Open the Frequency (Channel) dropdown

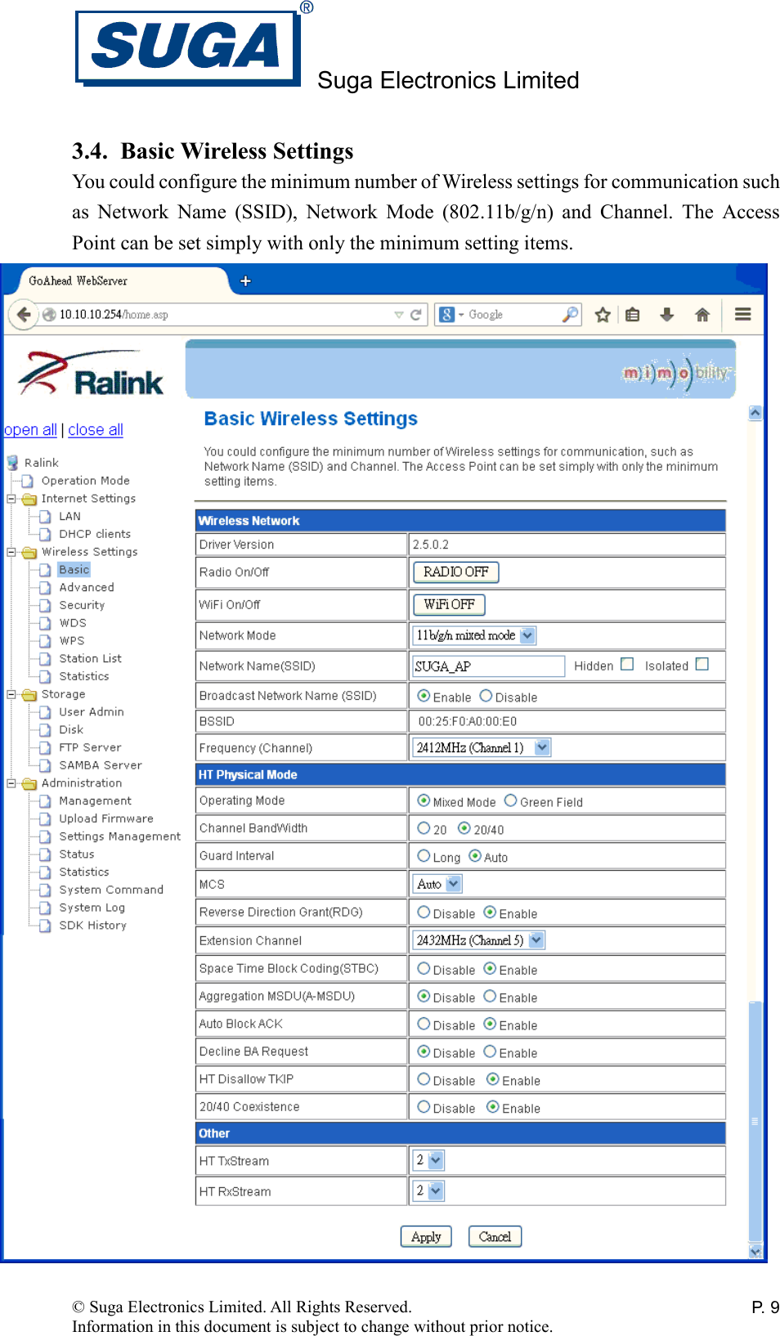pos(482,747)
